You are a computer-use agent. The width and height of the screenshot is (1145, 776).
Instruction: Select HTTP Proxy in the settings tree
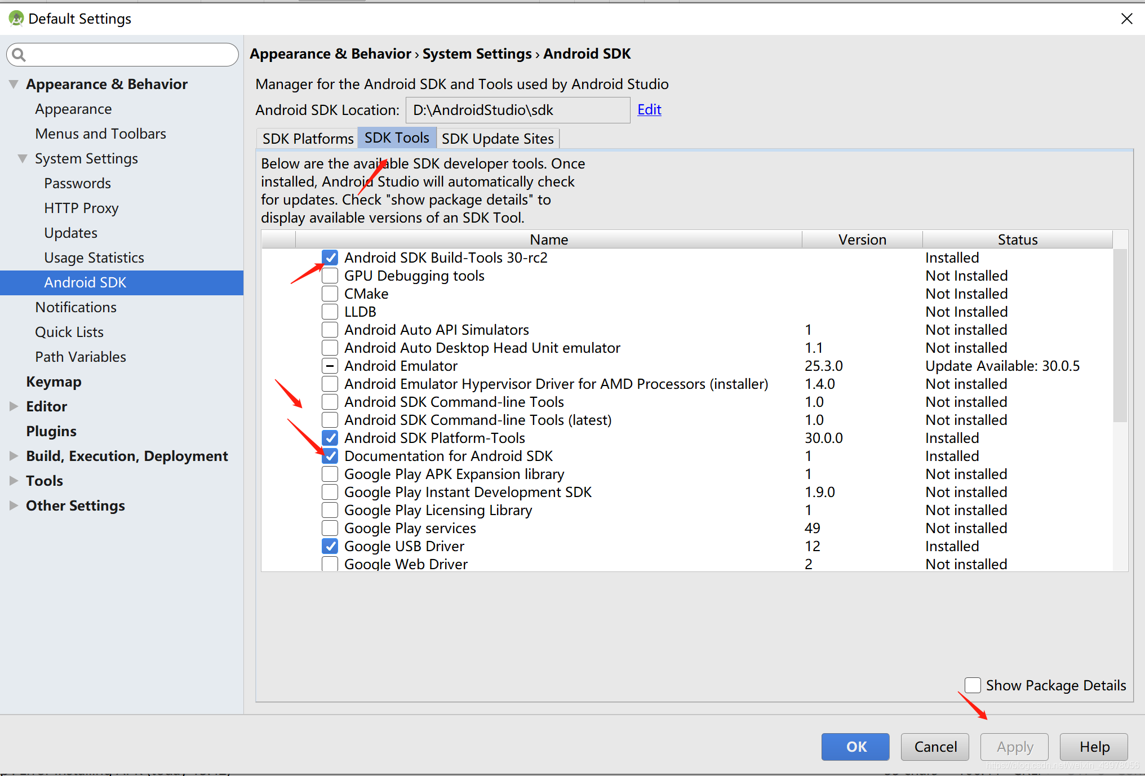pyautogui.click(x=81, y=207)
